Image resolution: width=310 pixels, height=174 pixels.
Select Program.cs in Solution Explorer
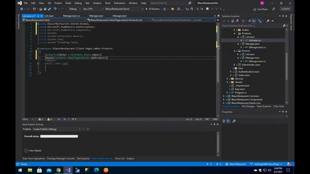tap(241, 92)
